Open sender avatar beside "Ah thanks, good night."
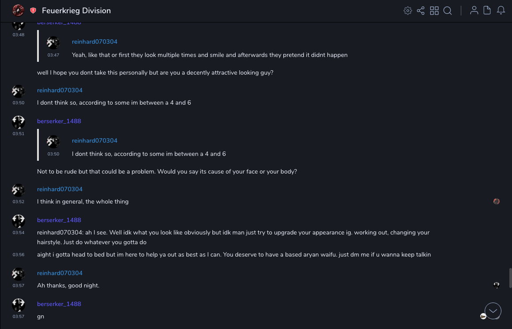Viewport: 512px width, 329px height. coord(18,274)
